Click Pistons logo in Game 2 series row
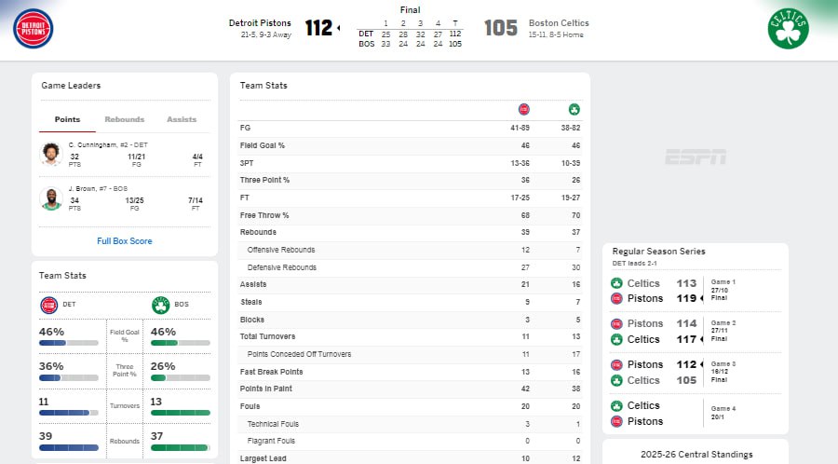 coord(616,324)
